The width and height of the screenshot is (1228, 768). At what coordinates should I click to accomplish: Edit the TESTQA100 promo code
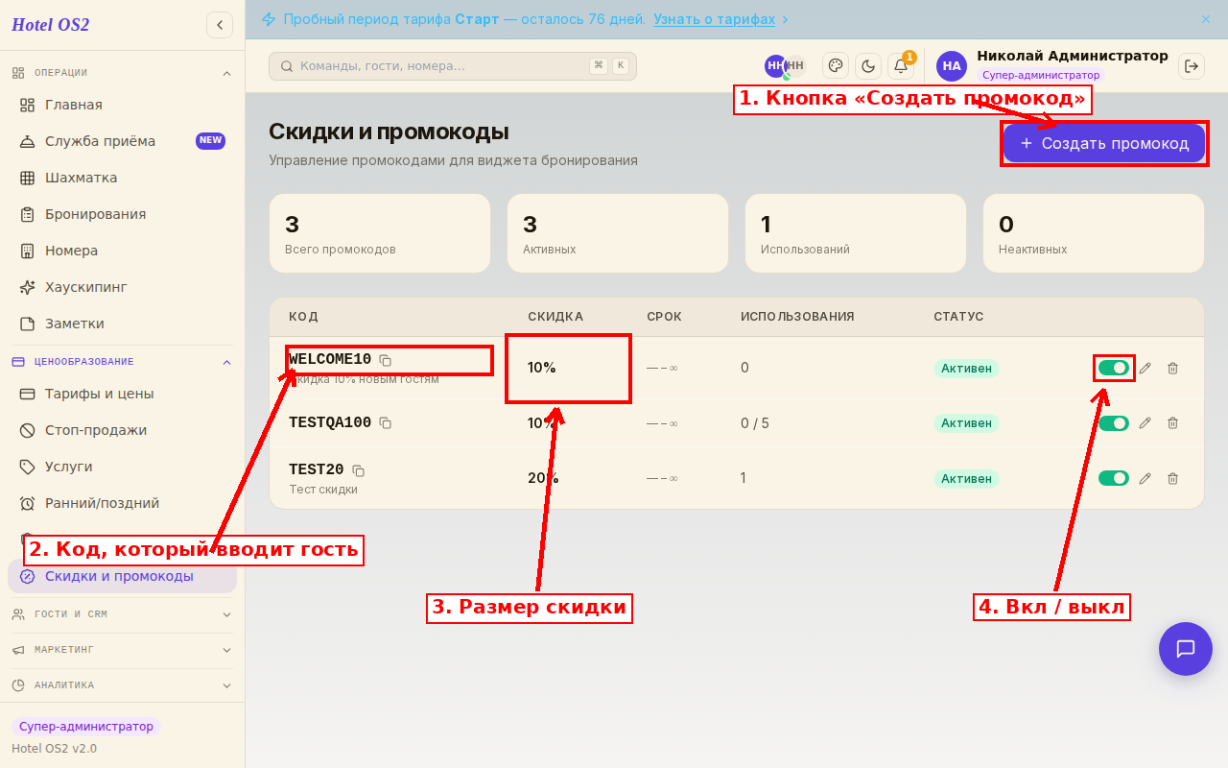tap(1145, 423)
